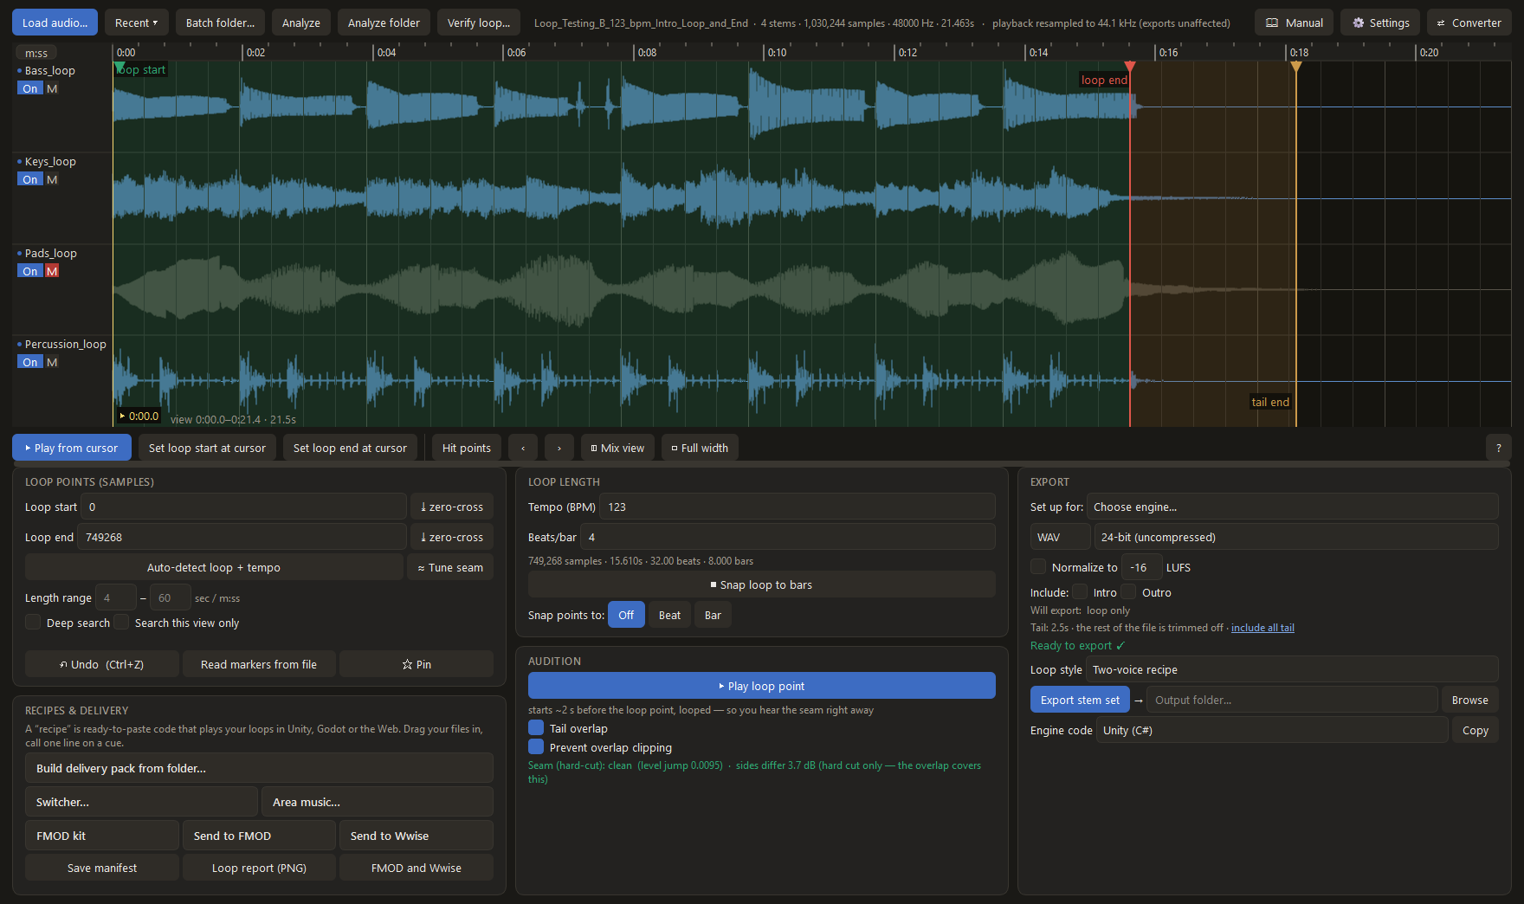Snap Loop start to zero-cross
Viewport: 1524px width, 904px height.
451,507
